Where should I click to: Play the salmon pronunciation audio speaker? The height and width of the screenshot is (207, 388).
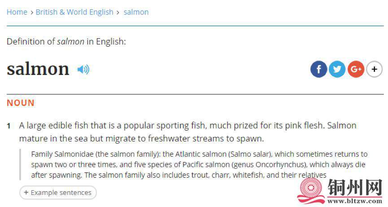coord(83,70)
